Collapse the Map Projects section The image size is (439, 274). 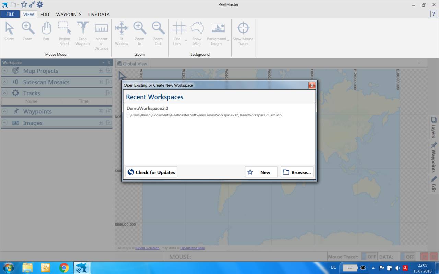click(x=5, y=71)
